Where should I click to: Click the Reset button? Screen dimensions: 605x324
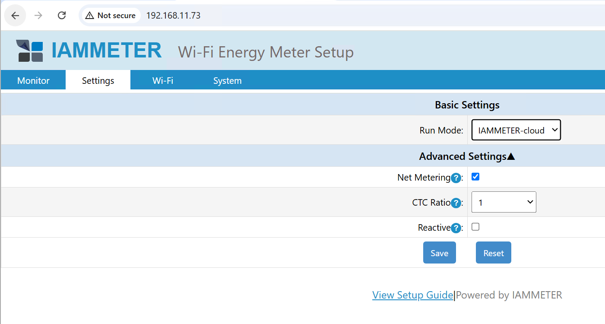494,253
